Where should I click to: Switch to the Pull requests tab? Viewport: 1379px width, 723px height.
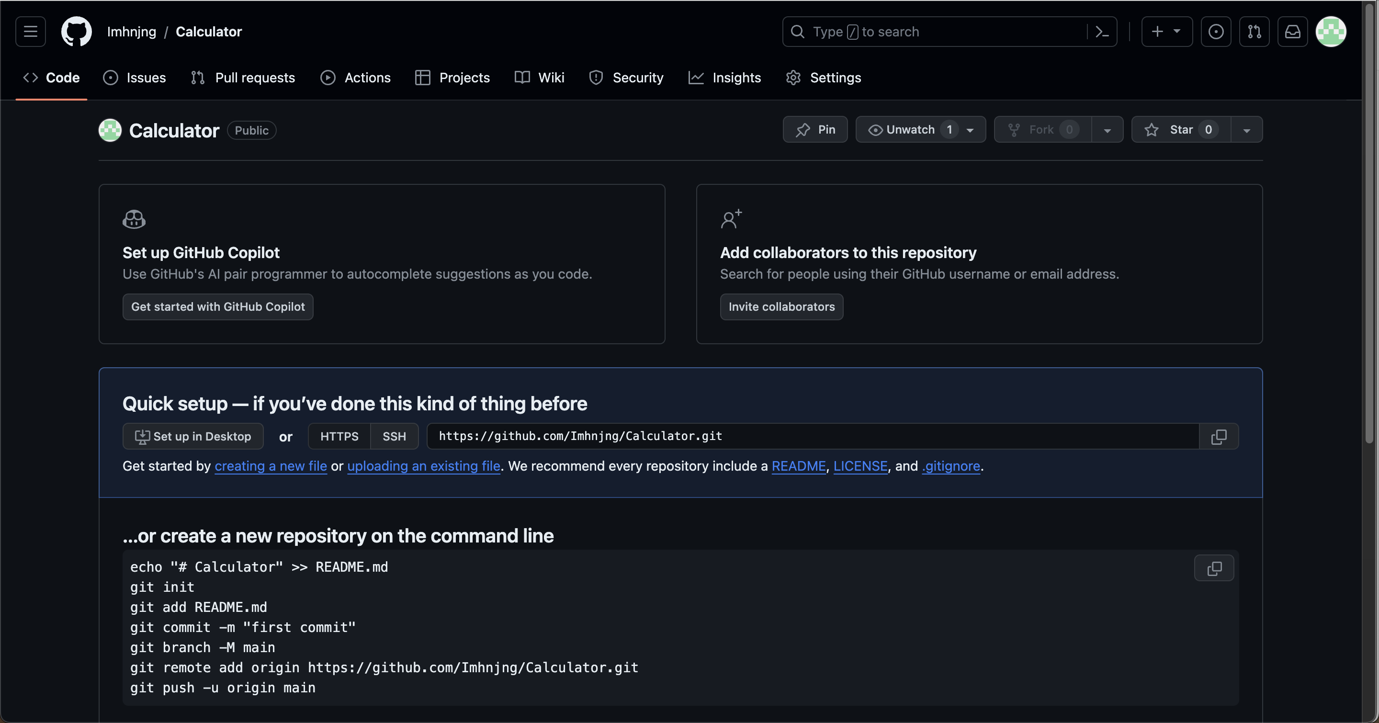click(x=243, y=78)
